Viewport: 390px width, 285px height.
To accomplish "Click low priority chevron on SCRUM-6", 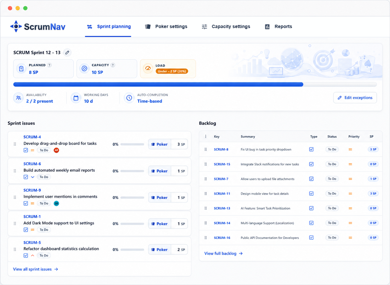I will pyautogui.click(x=33, y=177).
